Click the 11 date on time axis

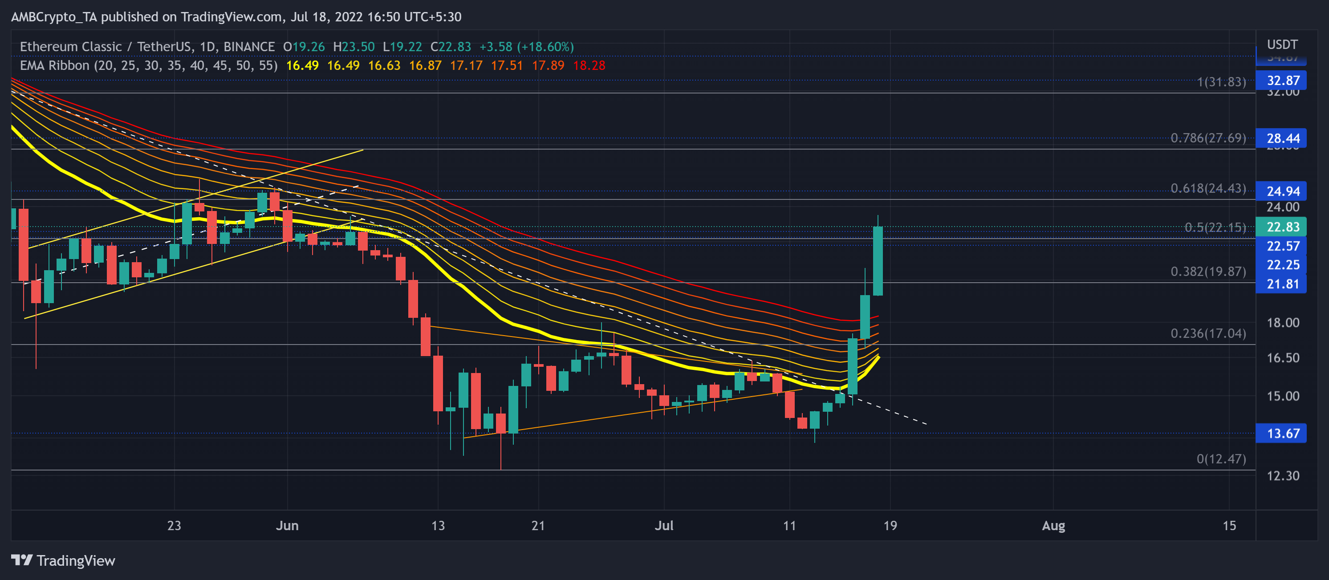789,525
